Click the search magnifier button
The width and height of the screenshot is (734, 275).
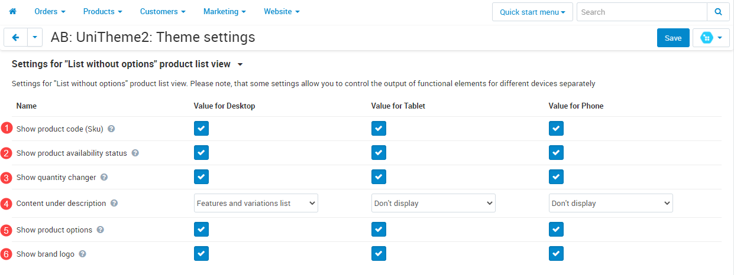(x=718, y=12)
